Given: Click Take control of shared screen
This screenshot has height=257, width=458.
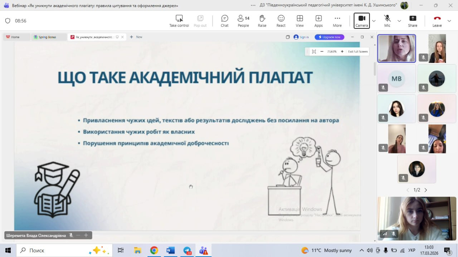Looking at the screenshot, I should [179, 21].
